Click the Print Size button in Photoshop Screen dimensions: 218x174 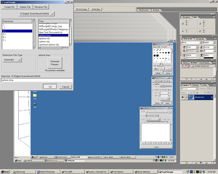pyautogui.click(x=96, y=9)
